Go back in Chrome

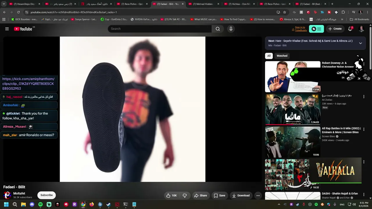pos(4,12)
